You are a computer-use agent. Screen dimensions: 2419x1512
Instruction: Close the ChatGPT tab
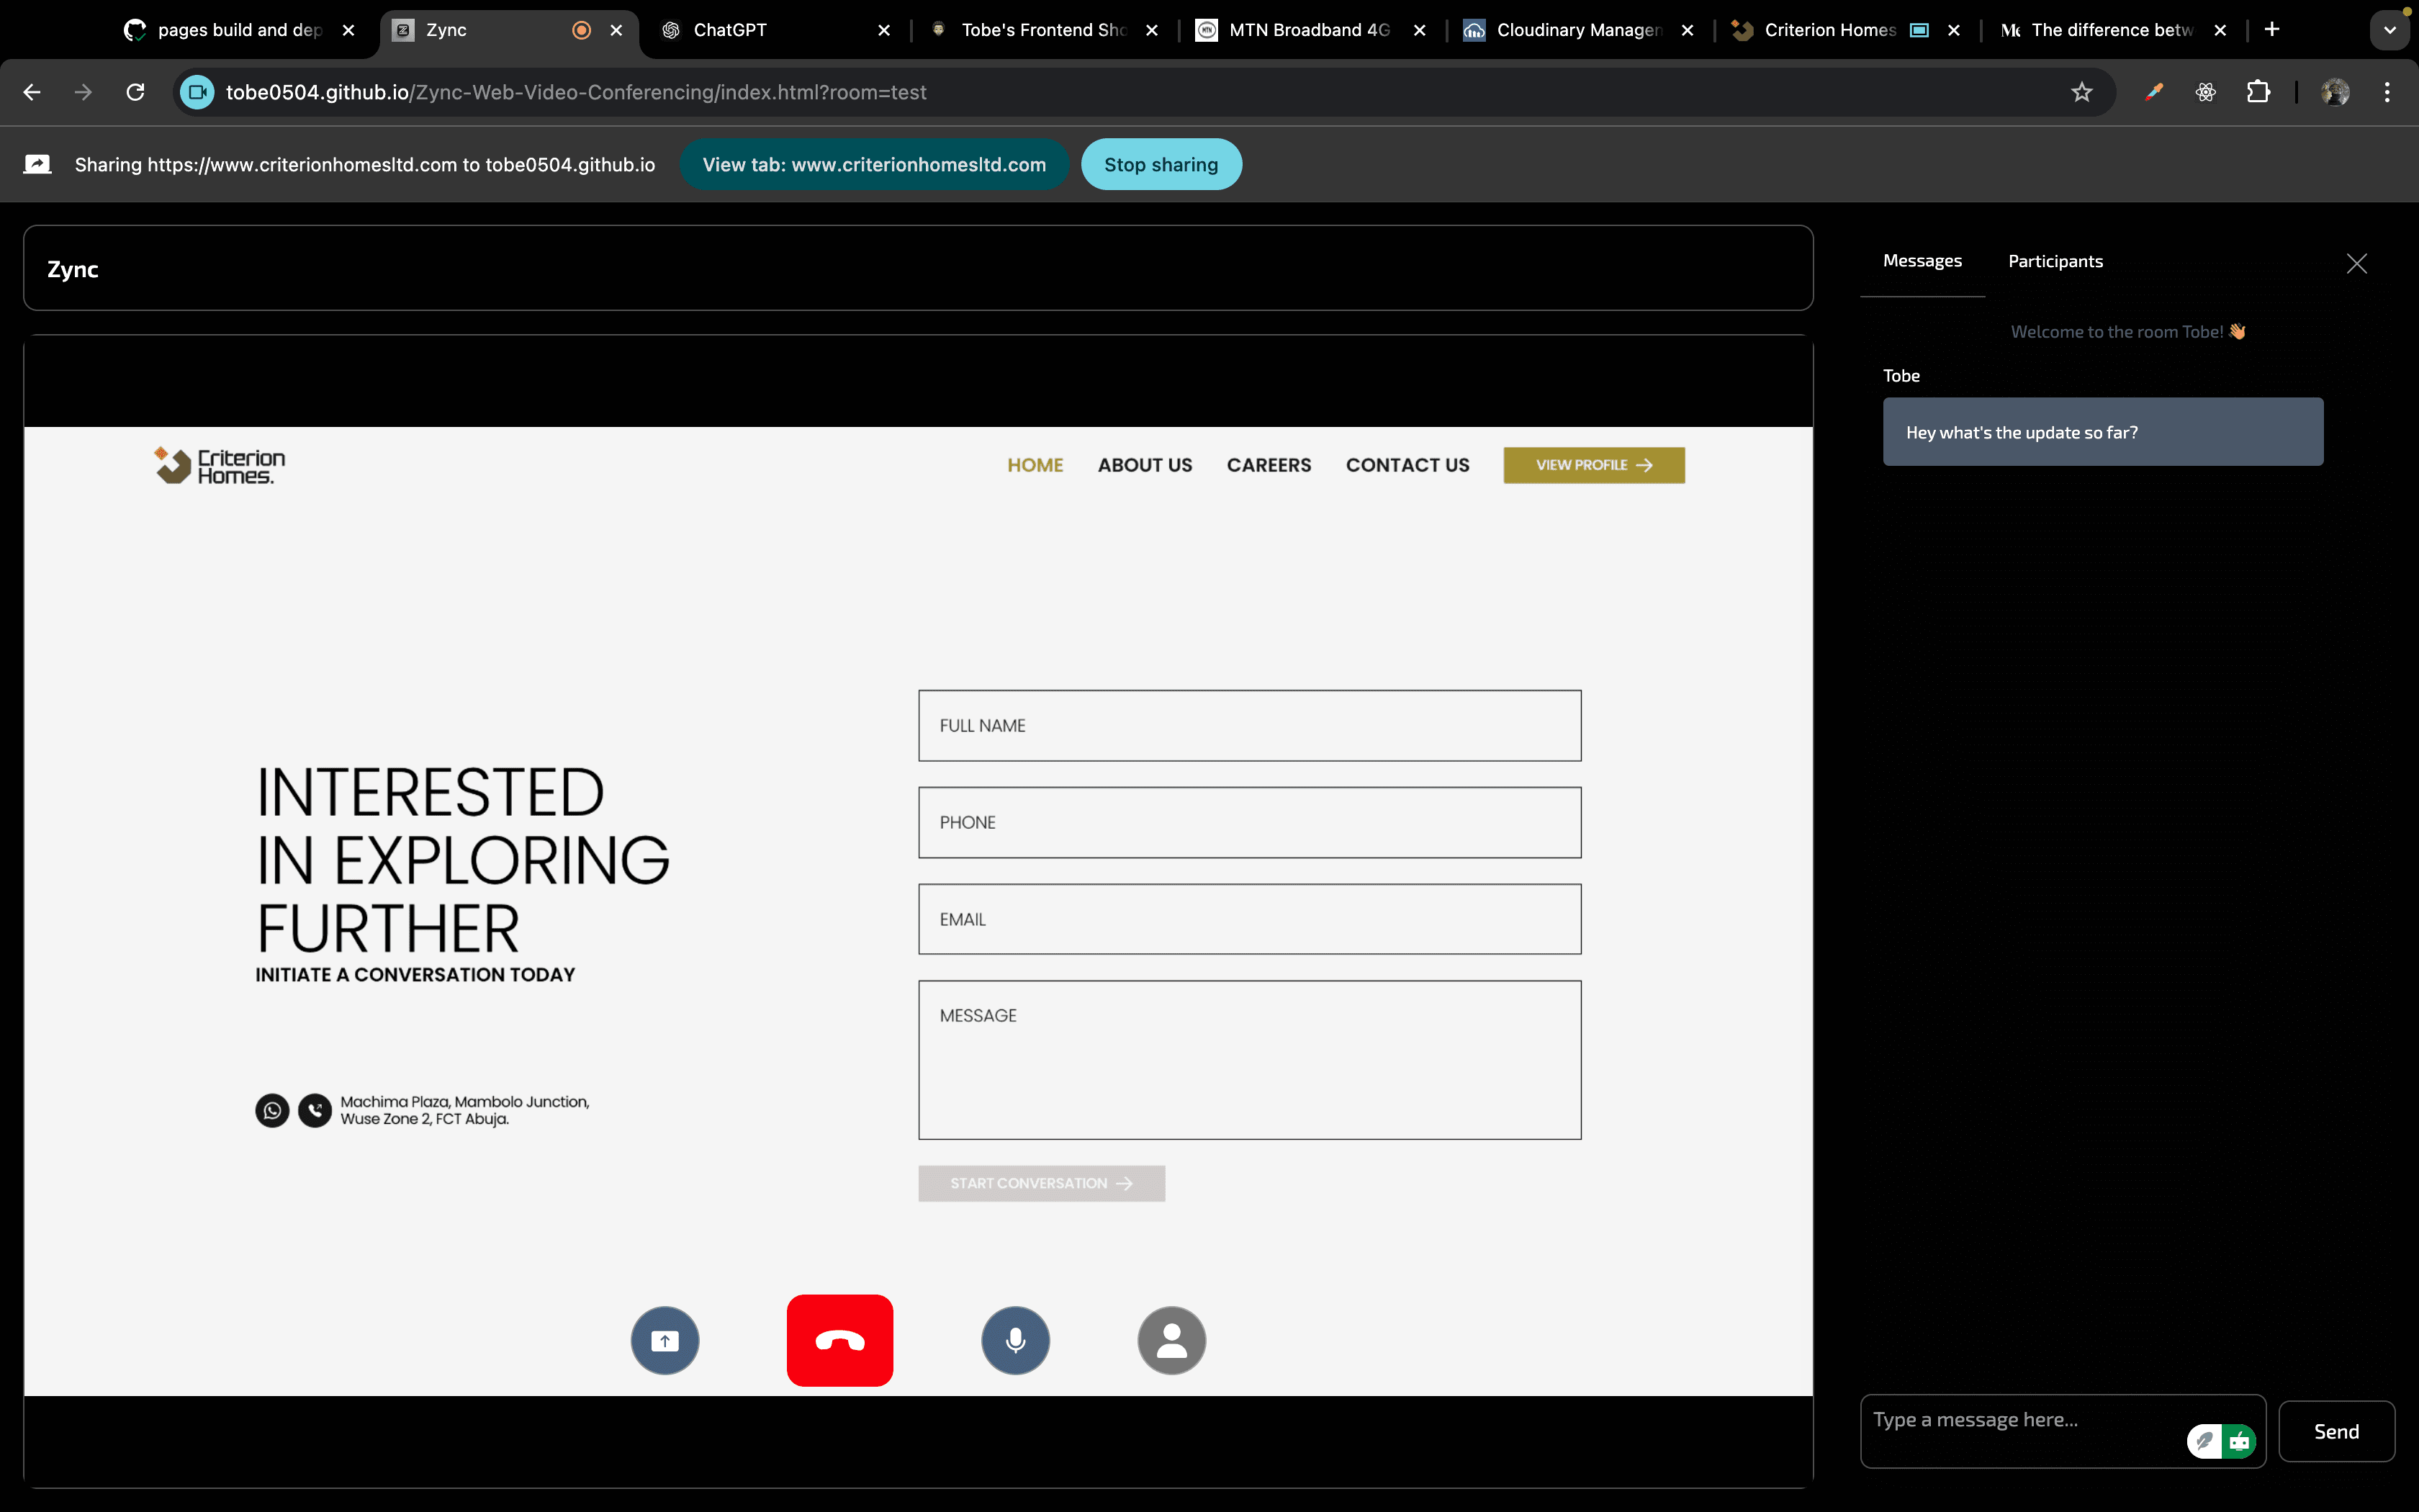coord(883,30)
